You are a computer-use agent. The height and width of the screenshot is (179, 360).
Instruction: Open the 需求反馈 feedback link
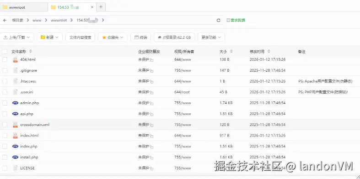pyautogui.click(x=236, y=20)
